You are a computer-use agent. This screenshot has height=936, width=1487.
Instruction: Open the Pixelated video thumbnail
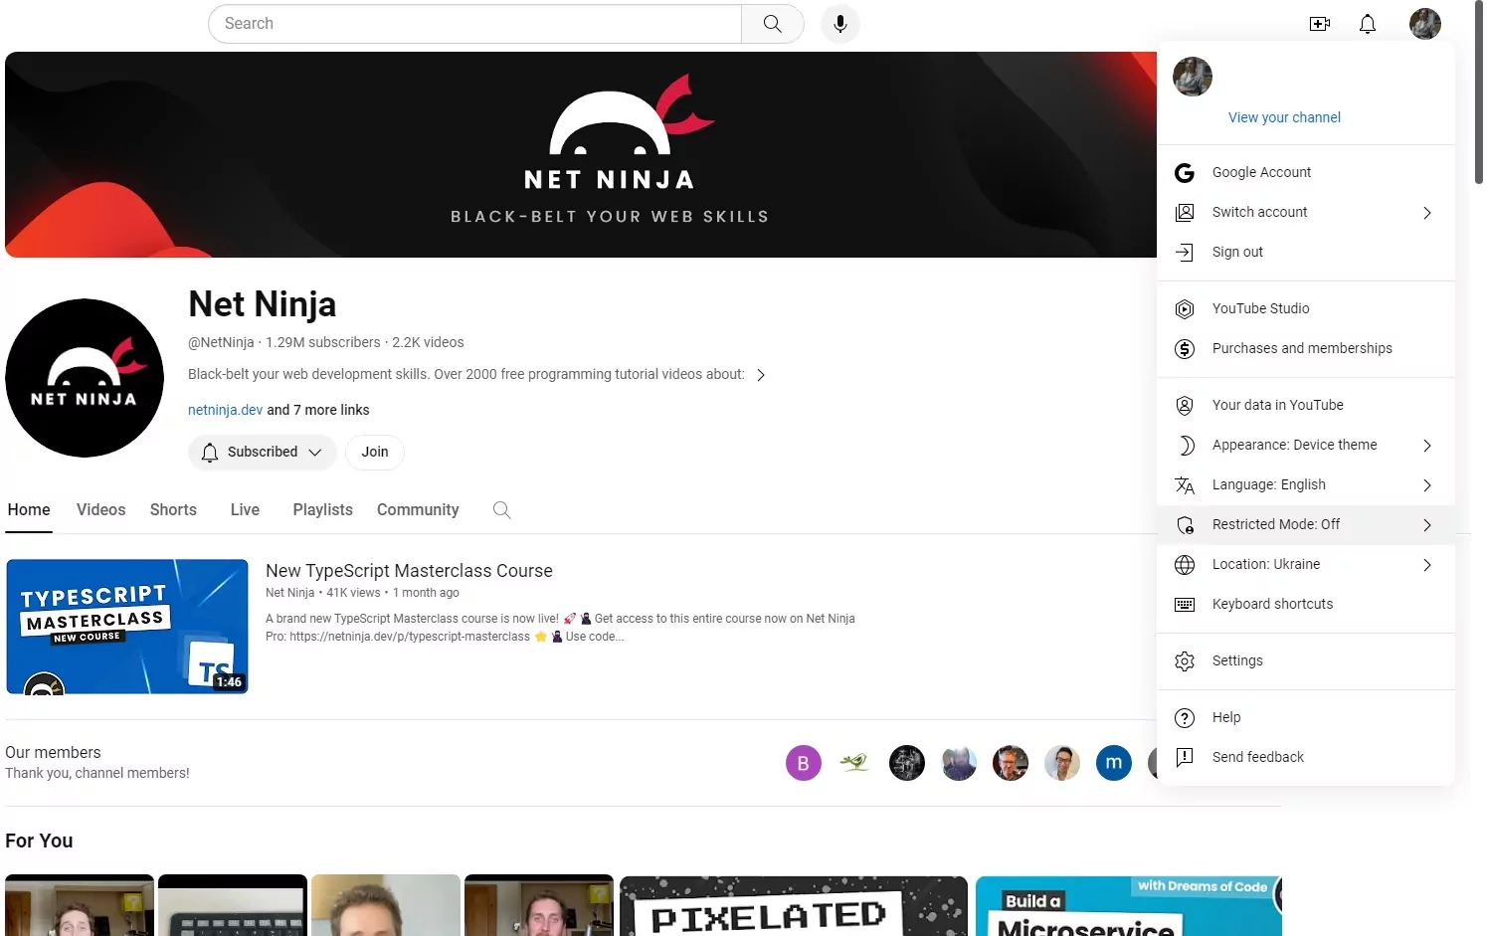pos(794,906)
